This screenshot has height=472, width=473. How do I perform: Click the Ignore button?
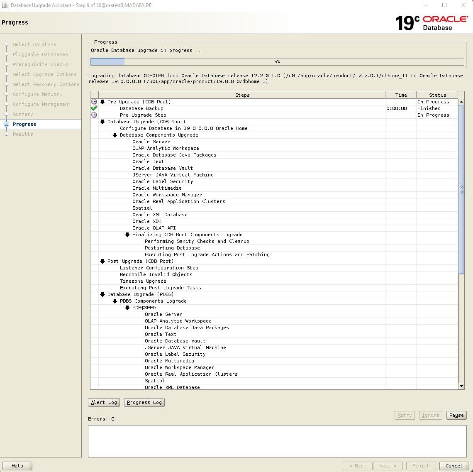430,415
